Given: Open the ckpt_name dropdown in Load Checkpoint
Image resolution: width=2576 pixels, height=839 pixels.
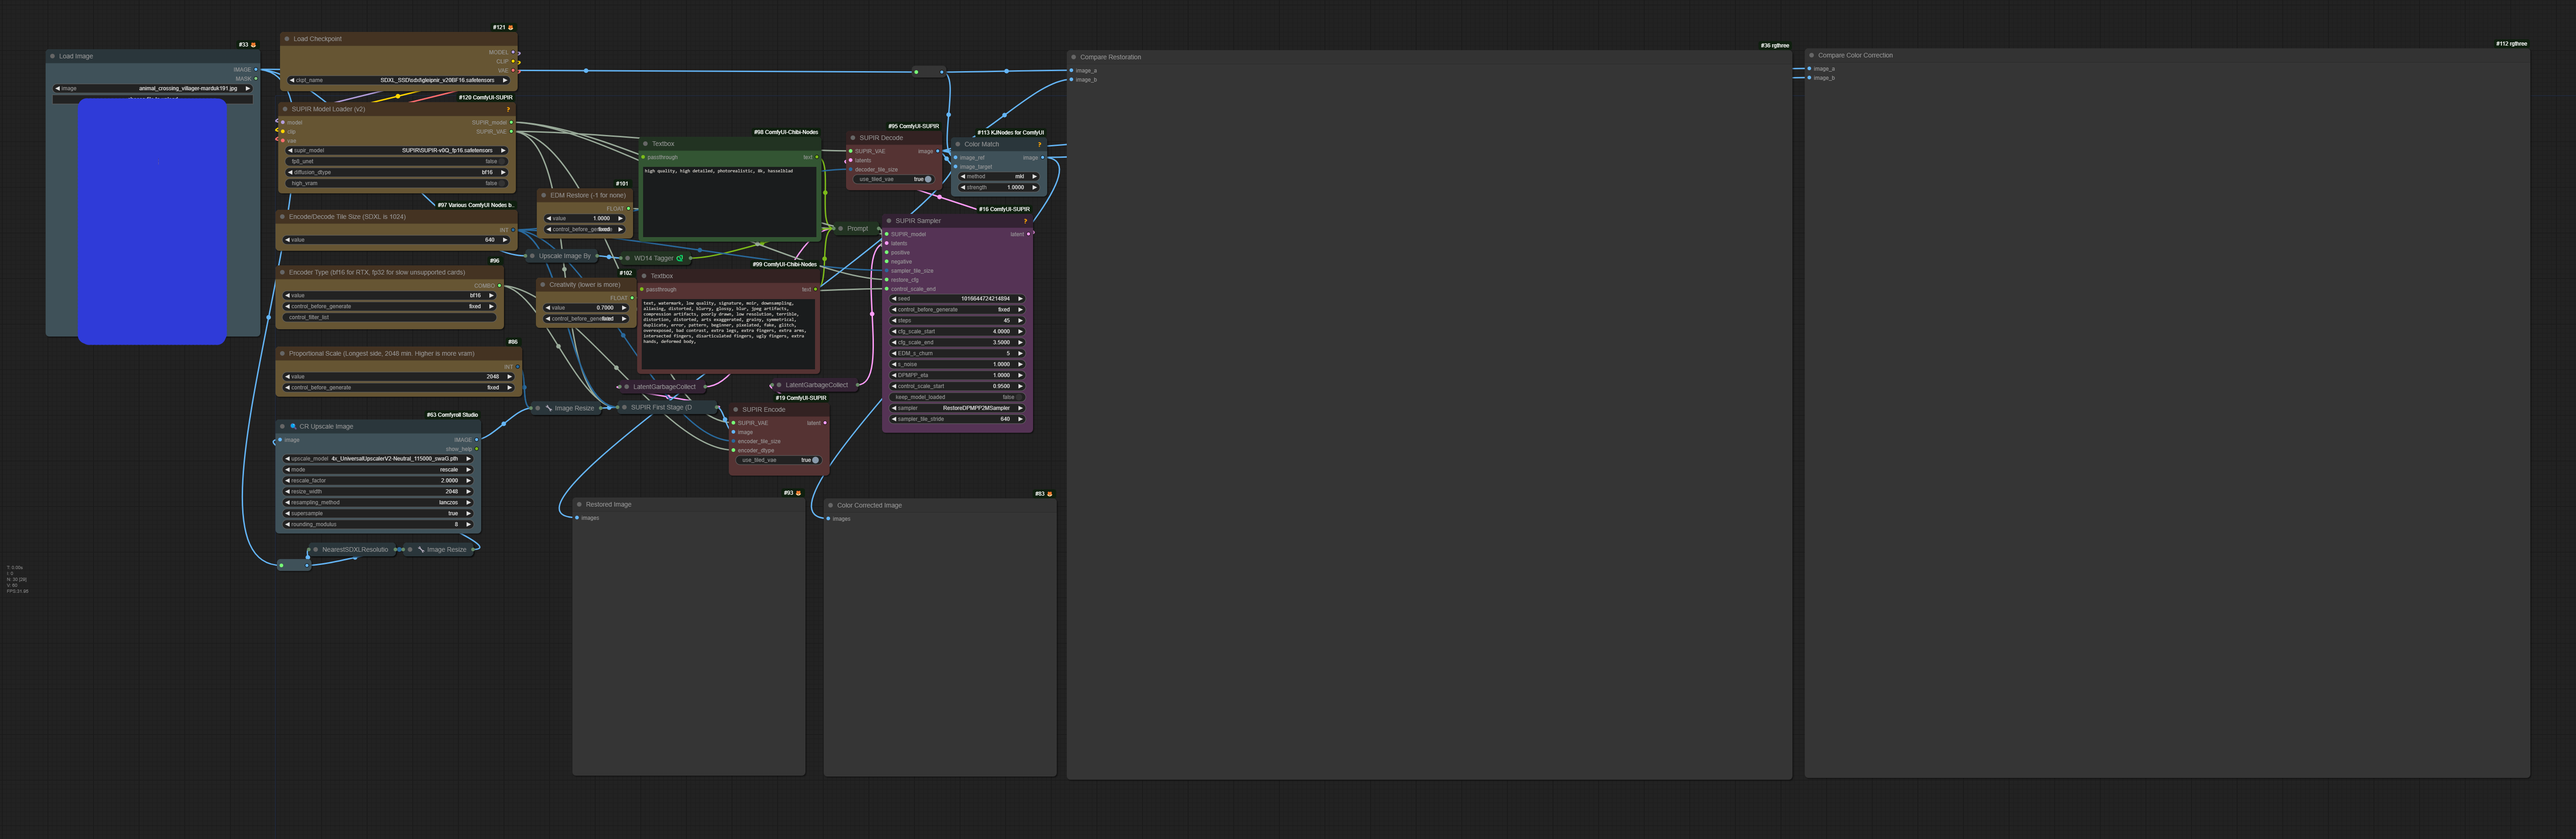Looking at the screenshot, I should coord(398,80).
